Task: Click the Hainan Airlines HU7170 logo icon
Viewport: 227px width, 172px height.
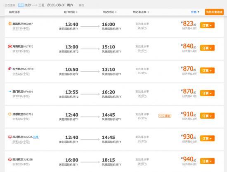Action: (10, 46)
